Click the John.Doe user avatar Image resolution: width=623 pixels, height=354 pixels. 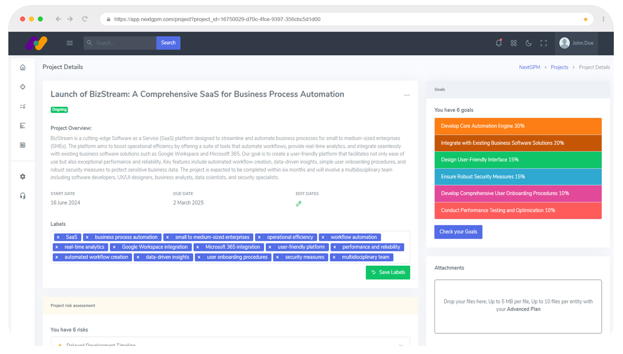564,43
